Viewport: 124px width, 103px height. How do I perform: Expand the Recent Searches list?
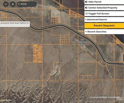pyautogui.click(x=104, y=32)
